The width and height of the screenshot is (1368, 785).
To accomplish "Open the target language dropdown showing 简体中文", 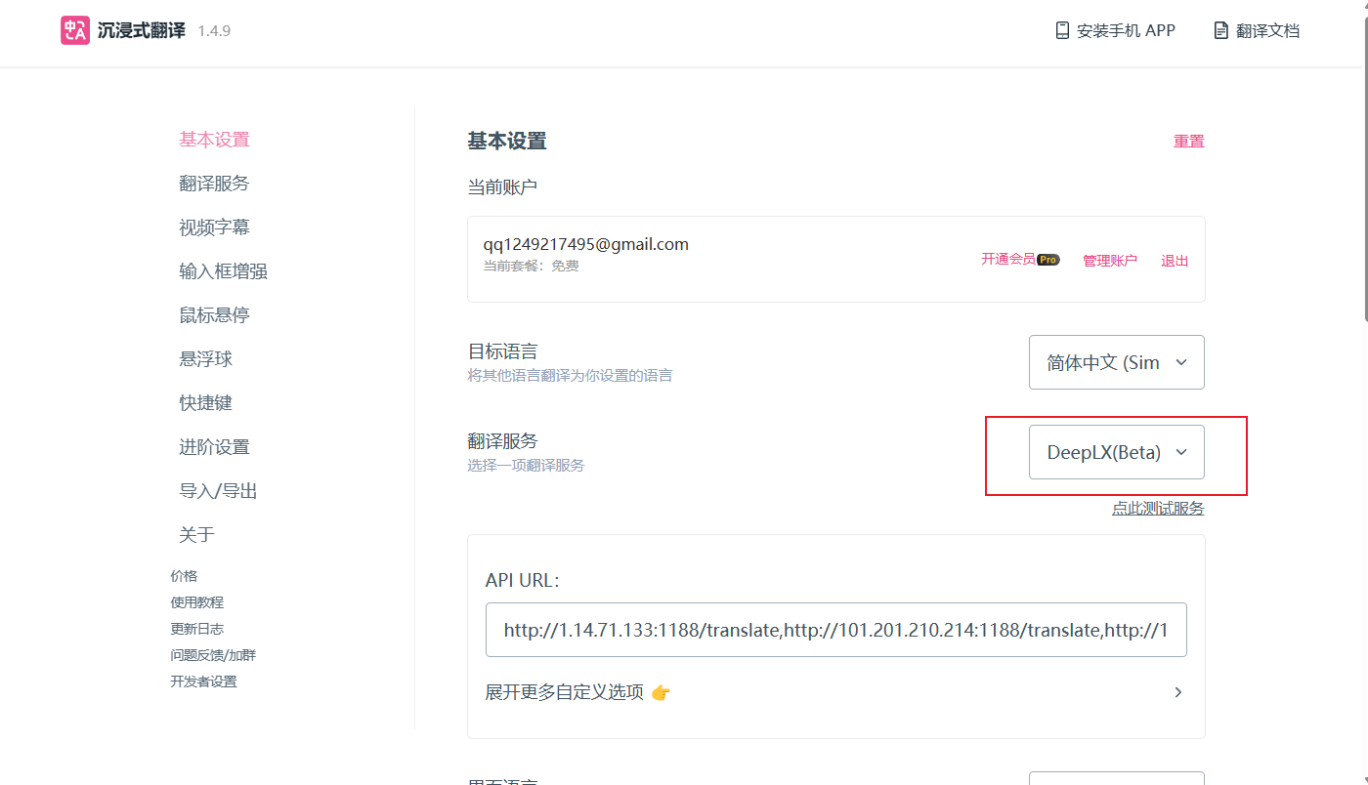I will point(1116,362).
